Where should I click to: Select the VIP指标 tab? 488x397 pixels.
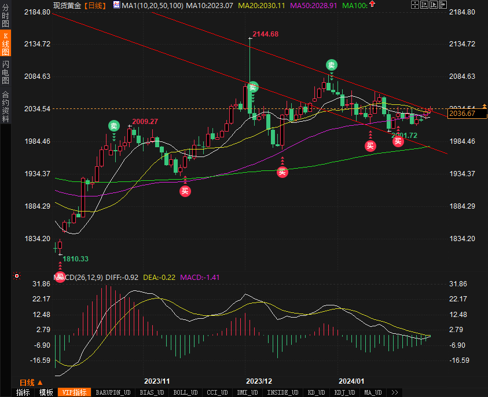[74, 392]
